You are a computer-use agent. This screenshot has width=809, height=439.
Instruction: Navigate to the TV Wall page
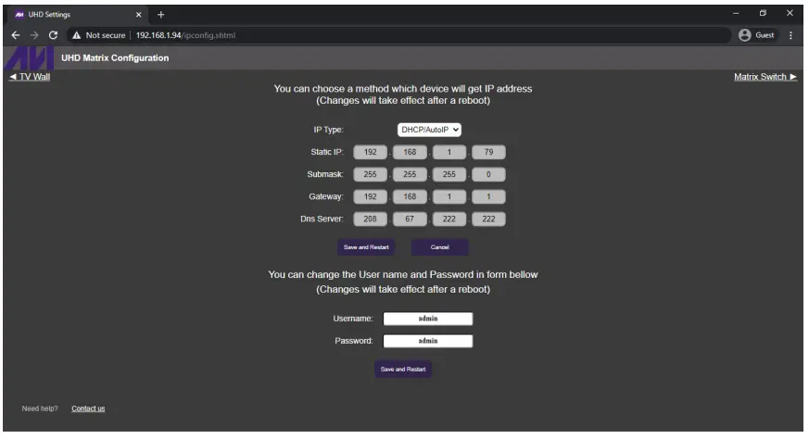30,76
